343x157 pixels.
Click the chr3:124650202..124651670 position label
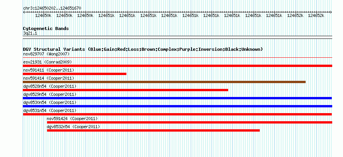point(52,8)
